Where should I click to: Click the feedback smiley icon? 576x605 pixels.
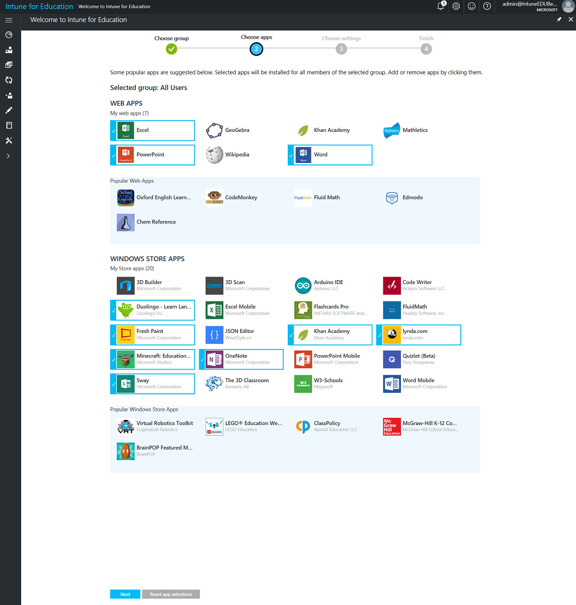[x=471, y=6]
